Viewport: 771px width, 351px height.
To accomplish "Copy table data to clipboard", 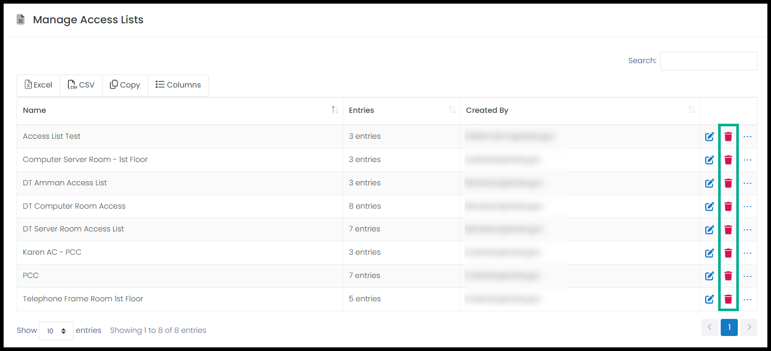I will [125, 85].
